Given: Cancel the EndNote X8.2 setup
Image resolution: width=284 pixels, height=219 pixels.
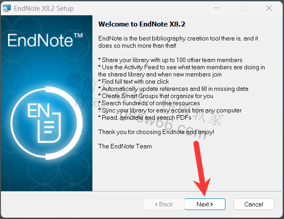Looking at the screenshot, I should pyautogui.click(x=254, y=204).
